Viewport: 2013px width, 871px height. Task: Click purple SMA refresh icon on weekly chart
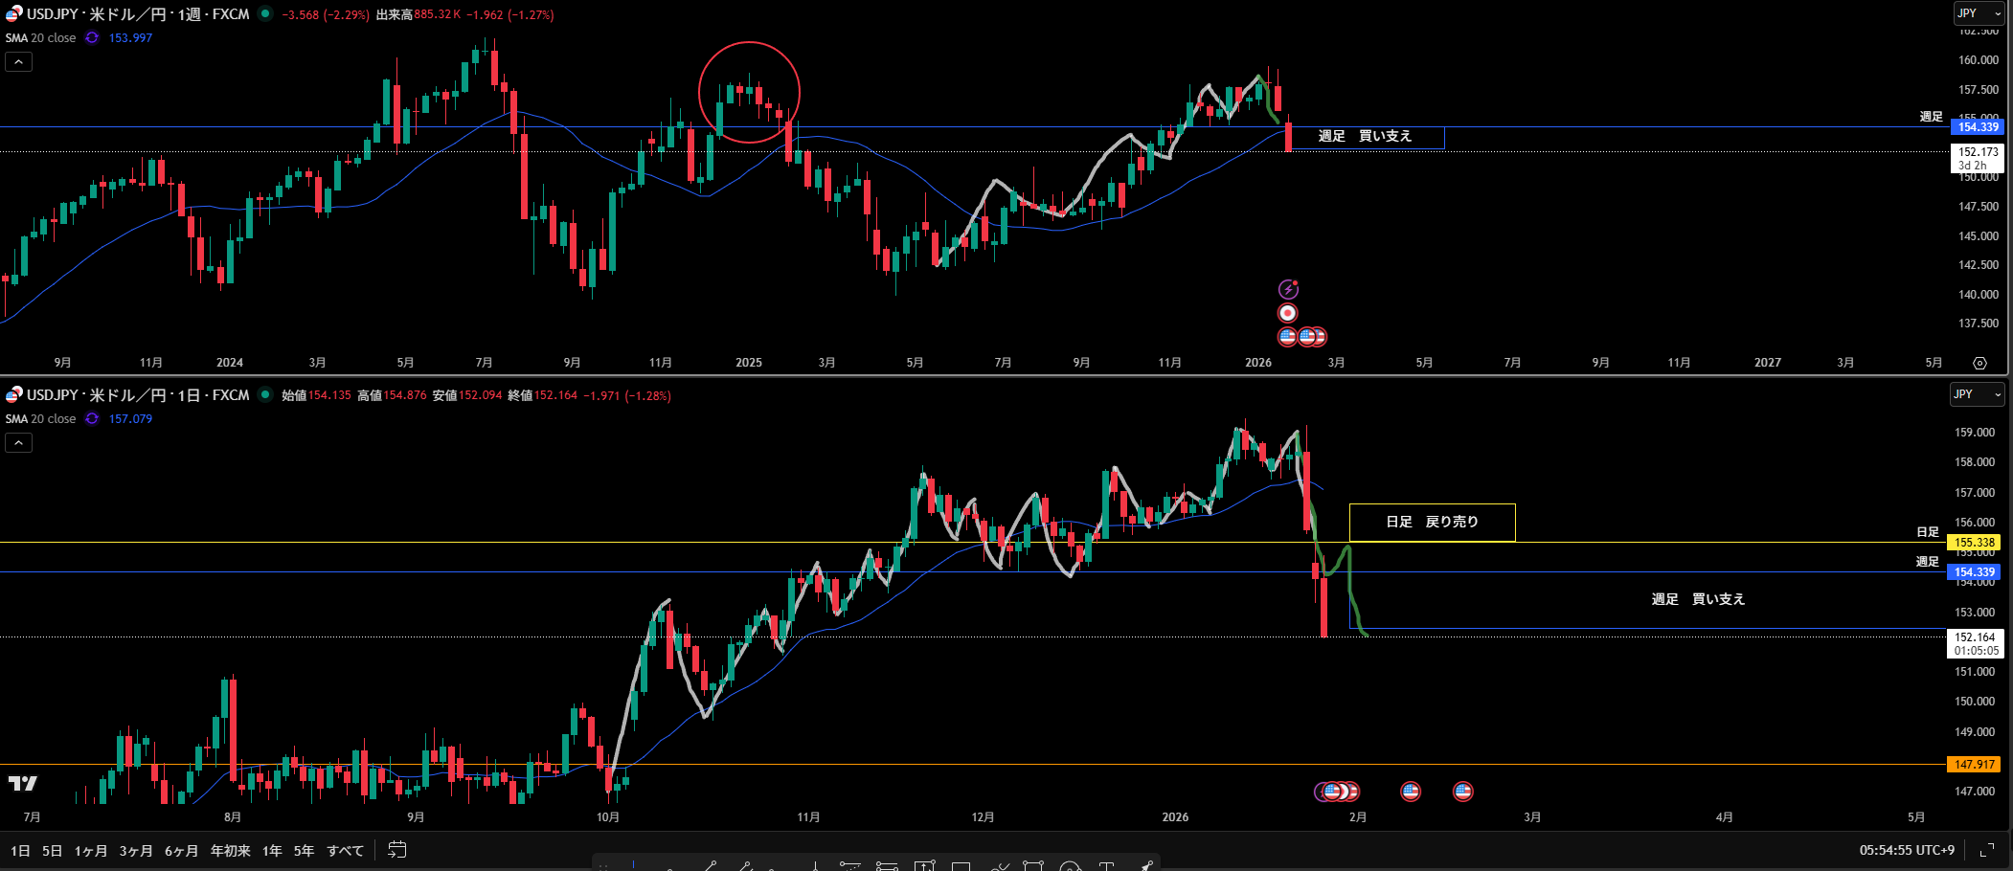92,38
